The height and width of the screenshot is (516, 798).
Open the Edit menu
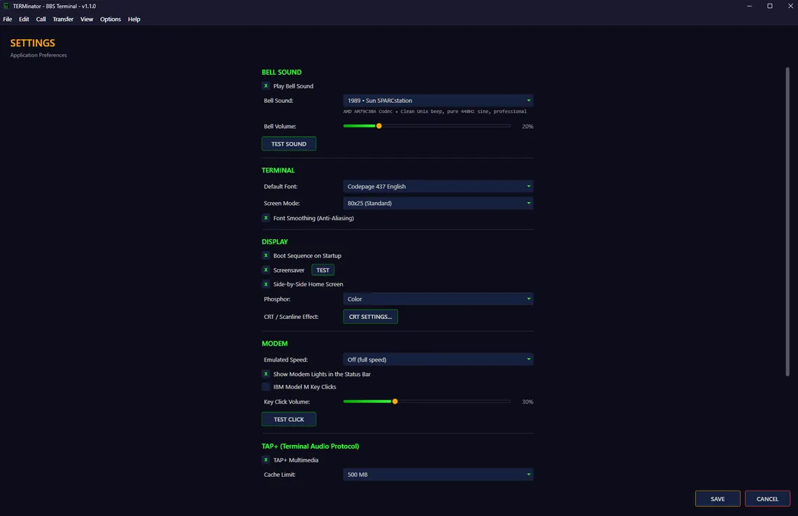pyautogui.click(x=24, y=20)
